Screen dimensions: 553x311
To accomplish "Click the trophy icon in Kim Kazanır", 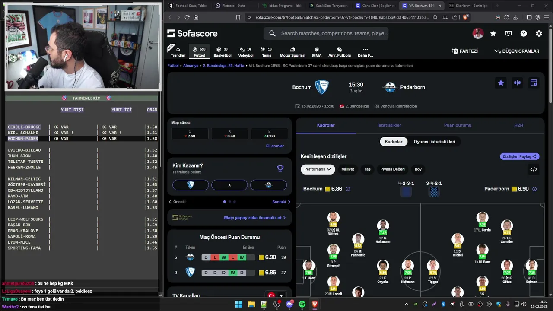I will tap(280, 168).
